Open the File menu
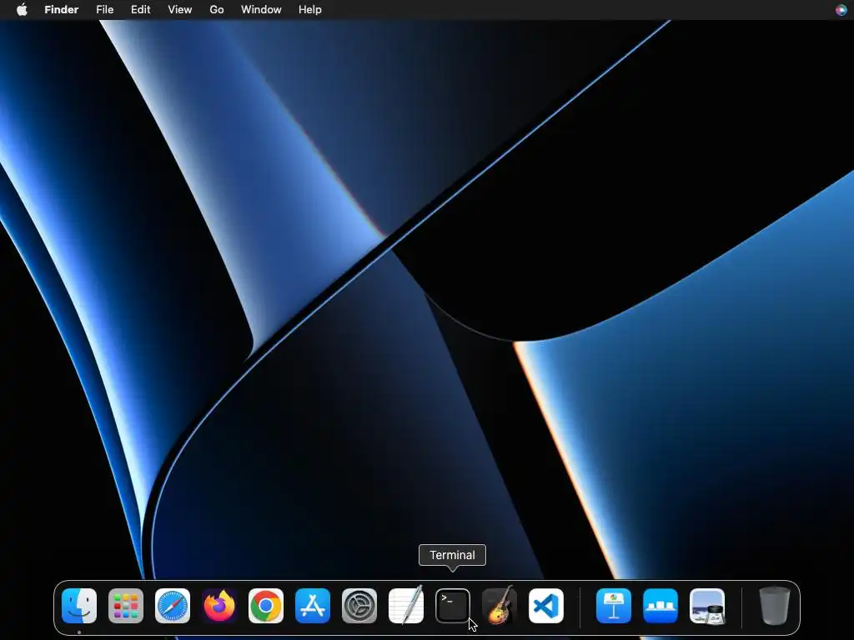 104,10
